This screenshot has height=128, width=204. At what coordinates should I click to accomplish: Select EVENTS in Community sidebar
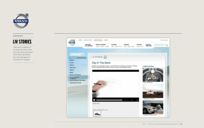pyautogui.click(x=72, y=60)
